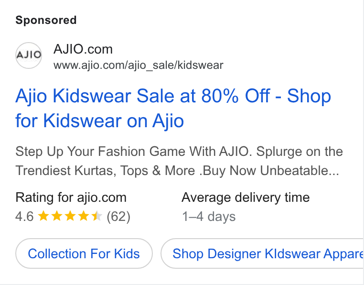Click the middle third rating star

[70, 216]
